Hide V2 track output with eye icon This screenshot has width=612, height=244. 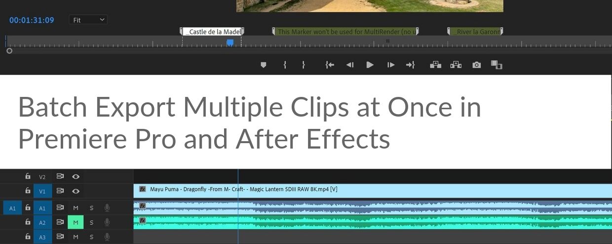pyautogui.click(x=76, y=176)
